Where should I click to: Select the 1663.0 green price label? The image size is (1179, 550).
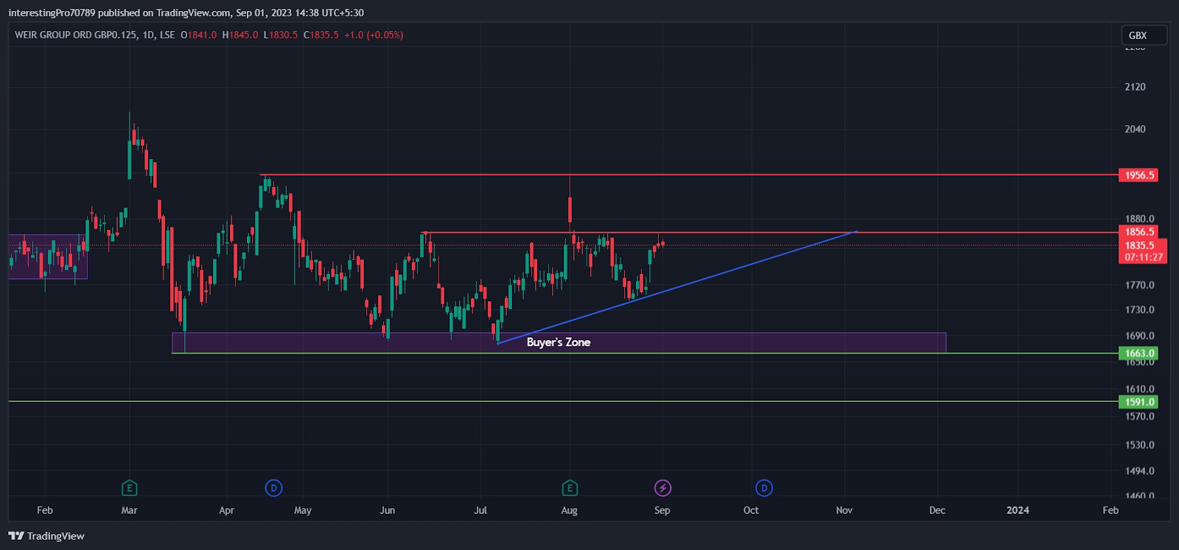coord(1138,353)
